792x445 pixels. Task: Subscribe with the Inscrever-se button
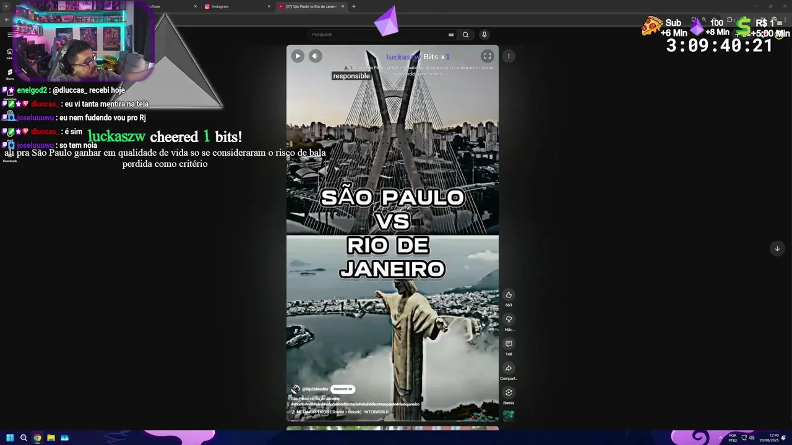pyautogui.click(x=343, y=389)
